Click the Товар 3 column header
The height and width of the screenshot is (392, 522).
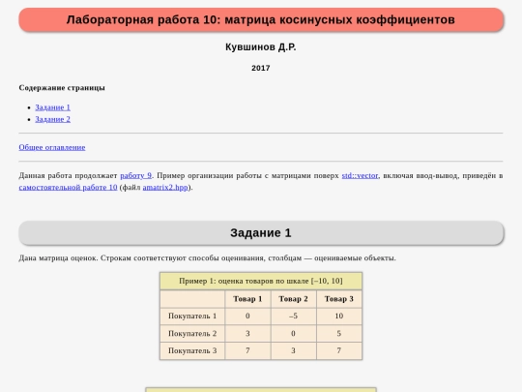pyautogui.click(x=339, y=299)
